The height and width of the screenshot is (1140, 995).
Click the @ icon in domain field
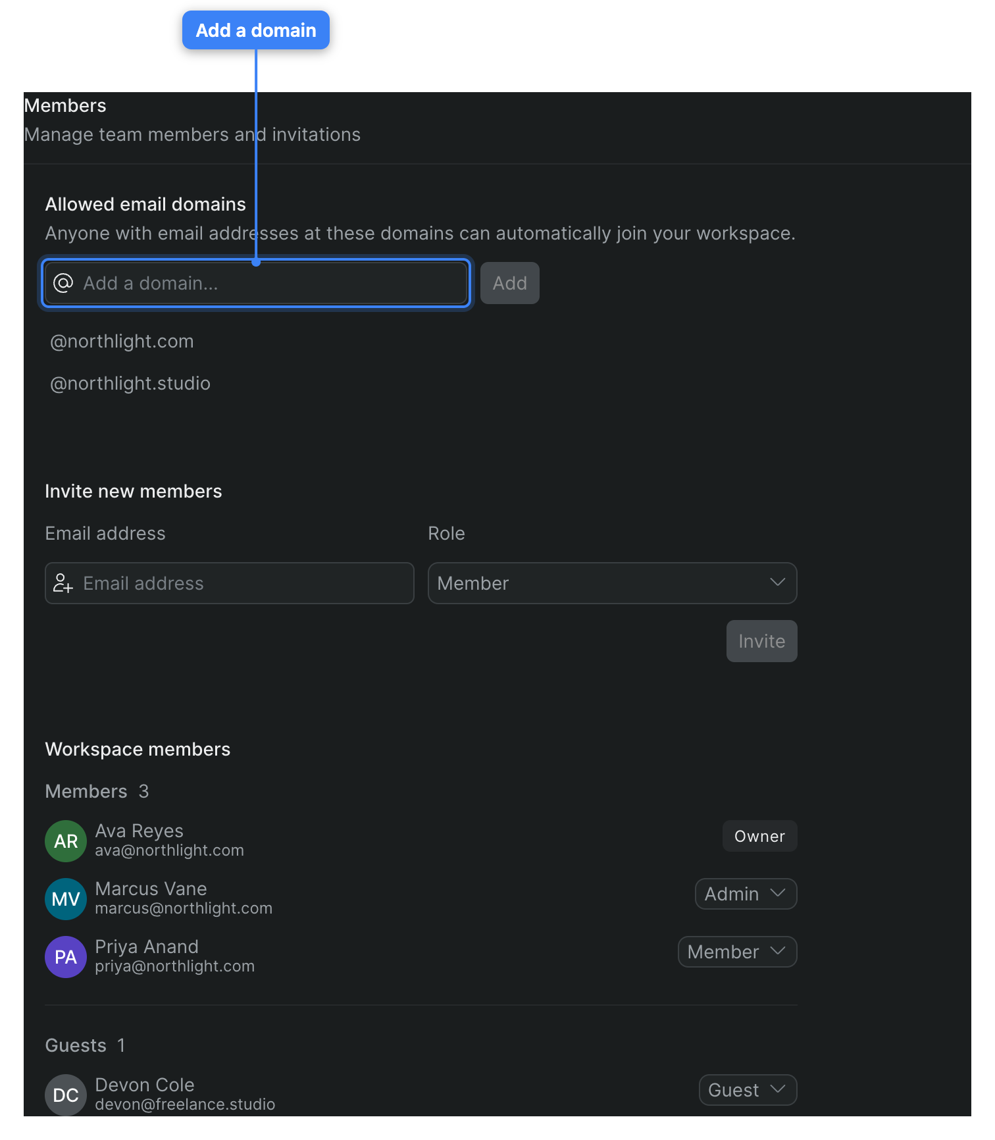63,283
